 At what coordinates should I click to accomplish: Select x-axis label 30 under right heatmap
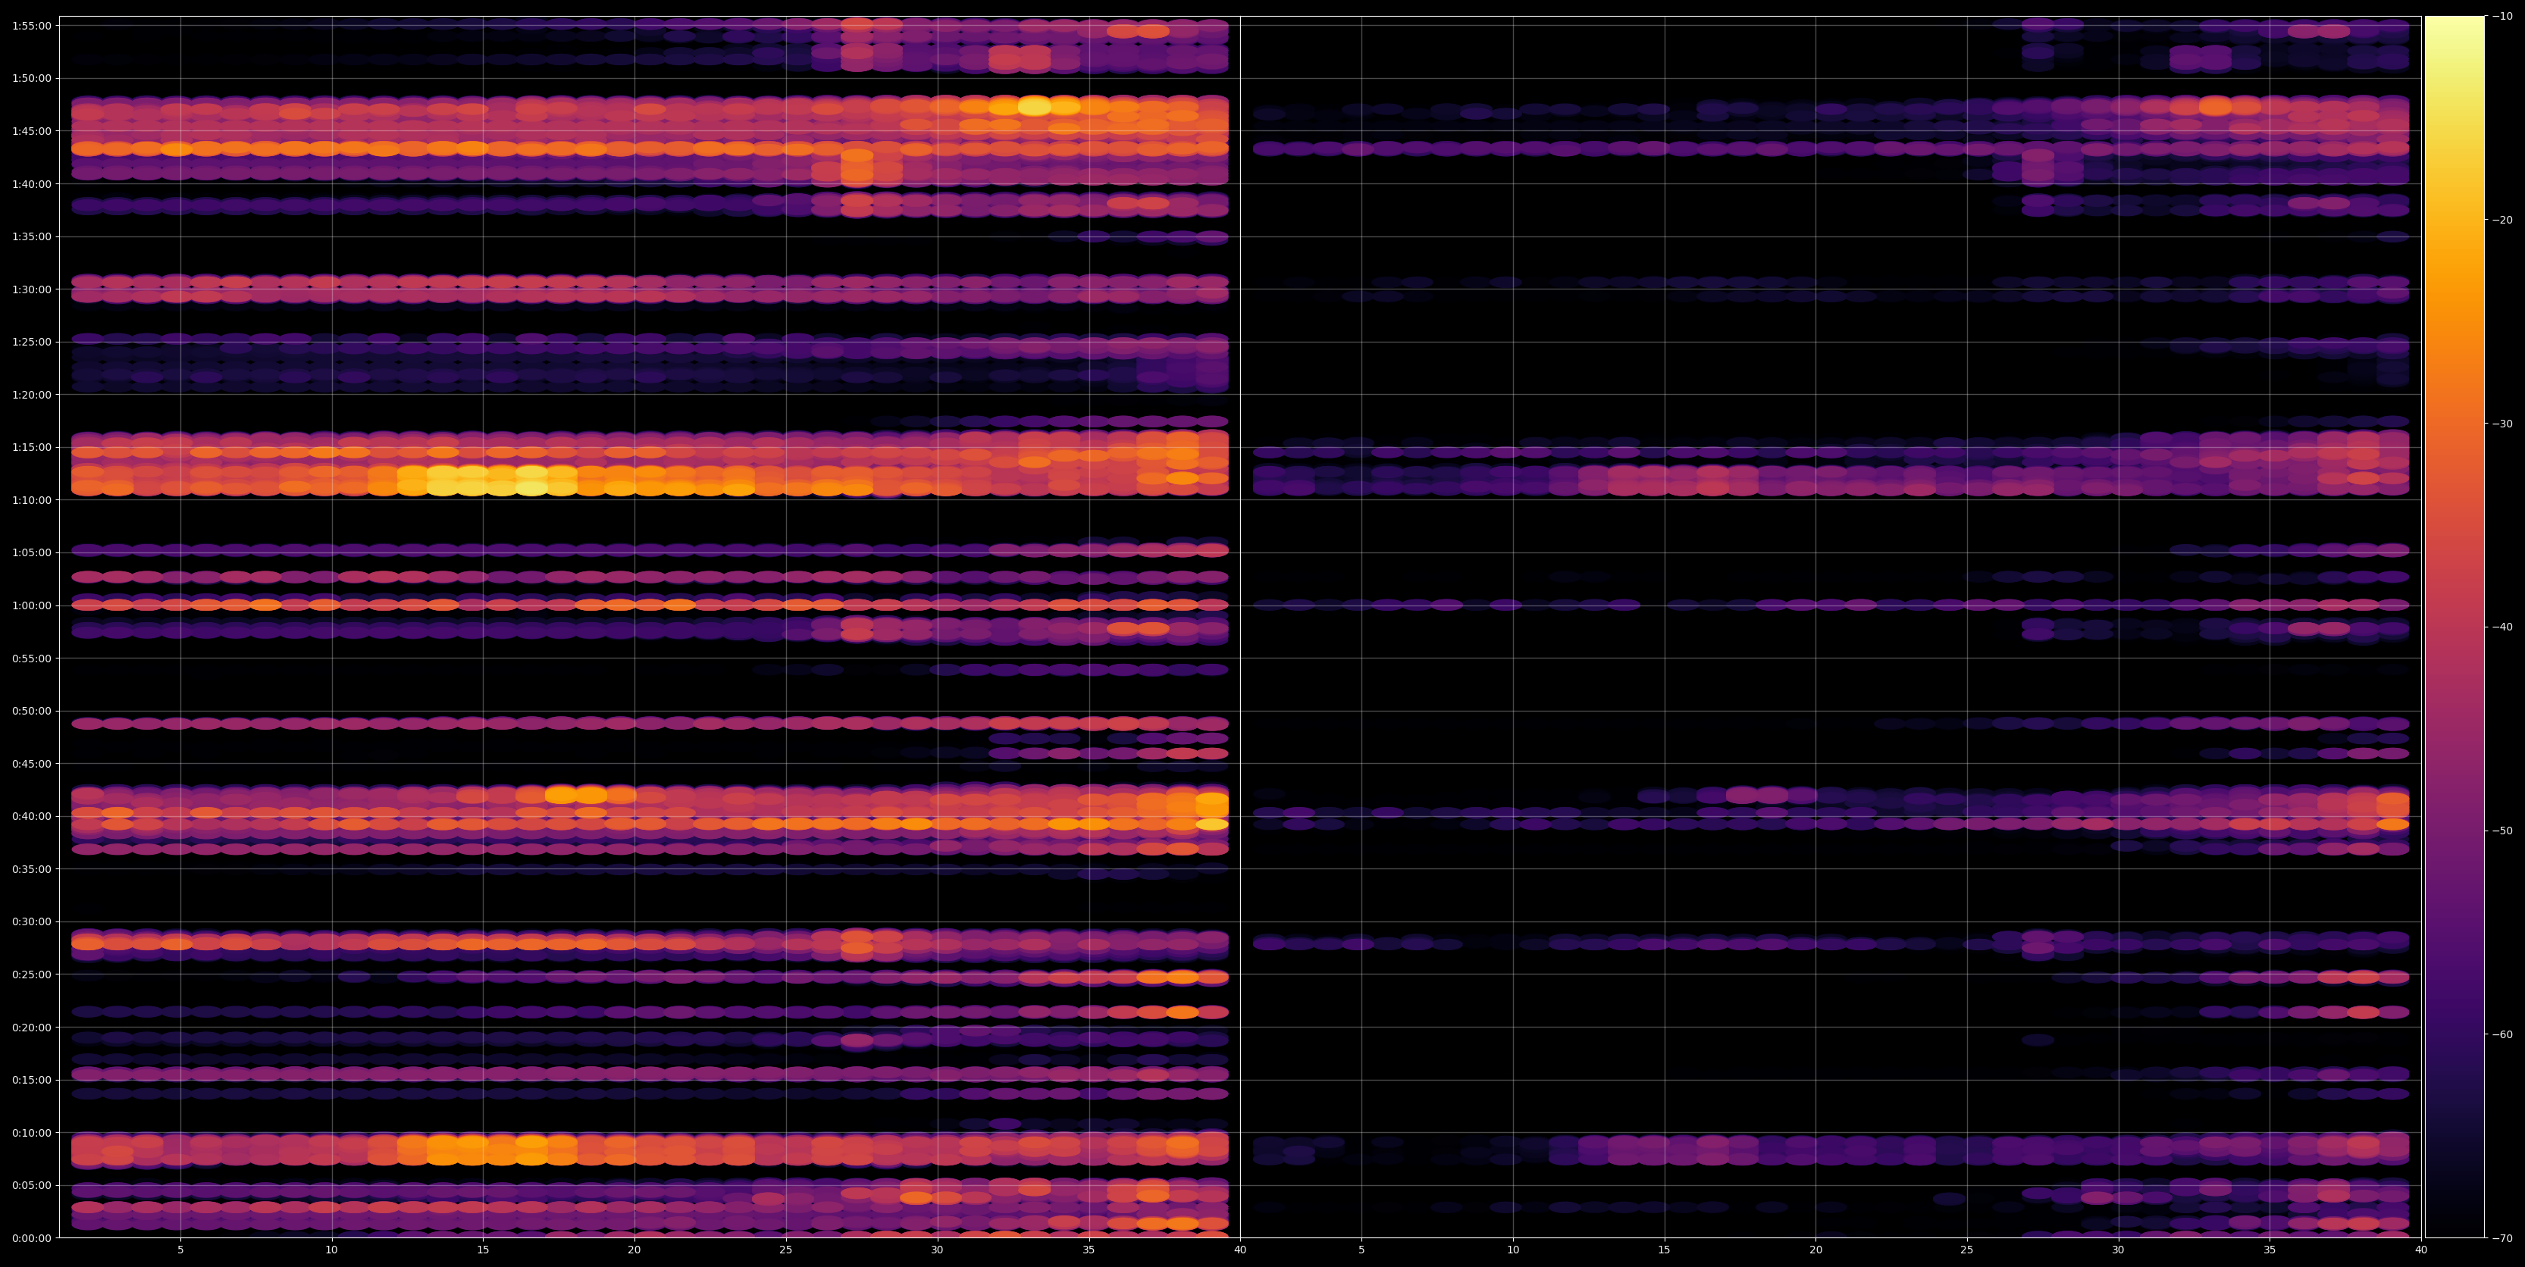[2118, 1250]
